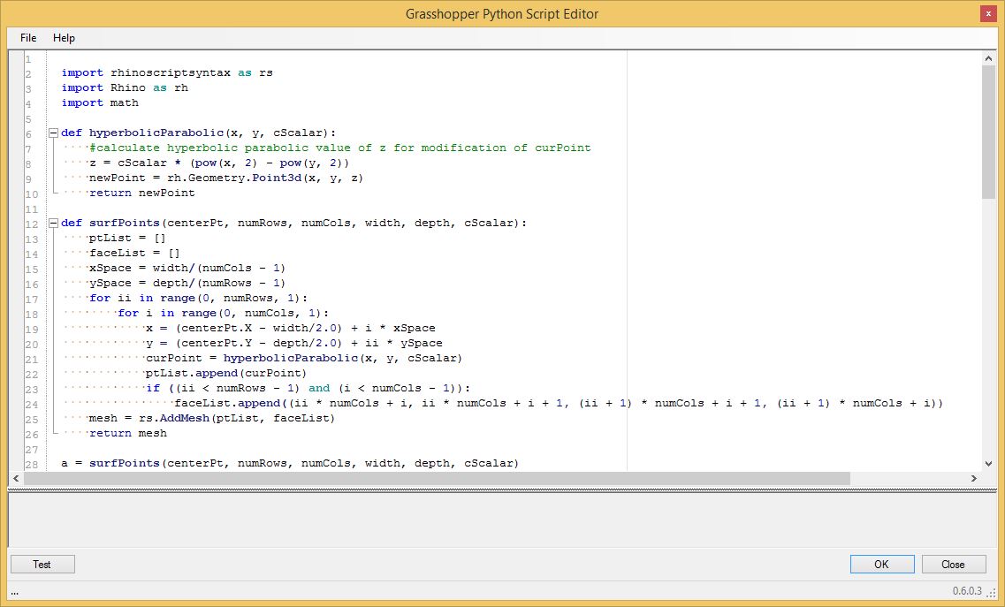Click 'y = (centerPt.Y' line
The width and height of the screenshot is (1005, 607).
pos(293,344)
